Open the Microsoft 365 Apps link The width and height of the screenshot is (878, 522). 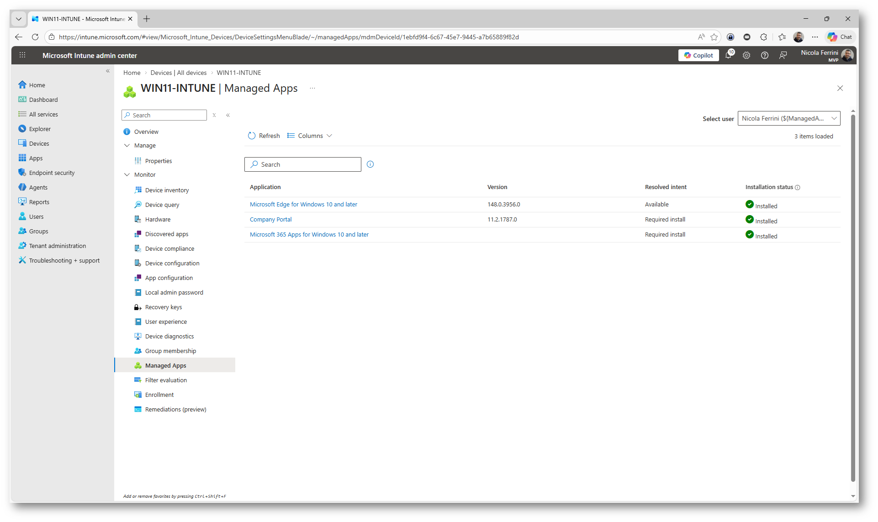pyautogui.click(x=309, y=234)
